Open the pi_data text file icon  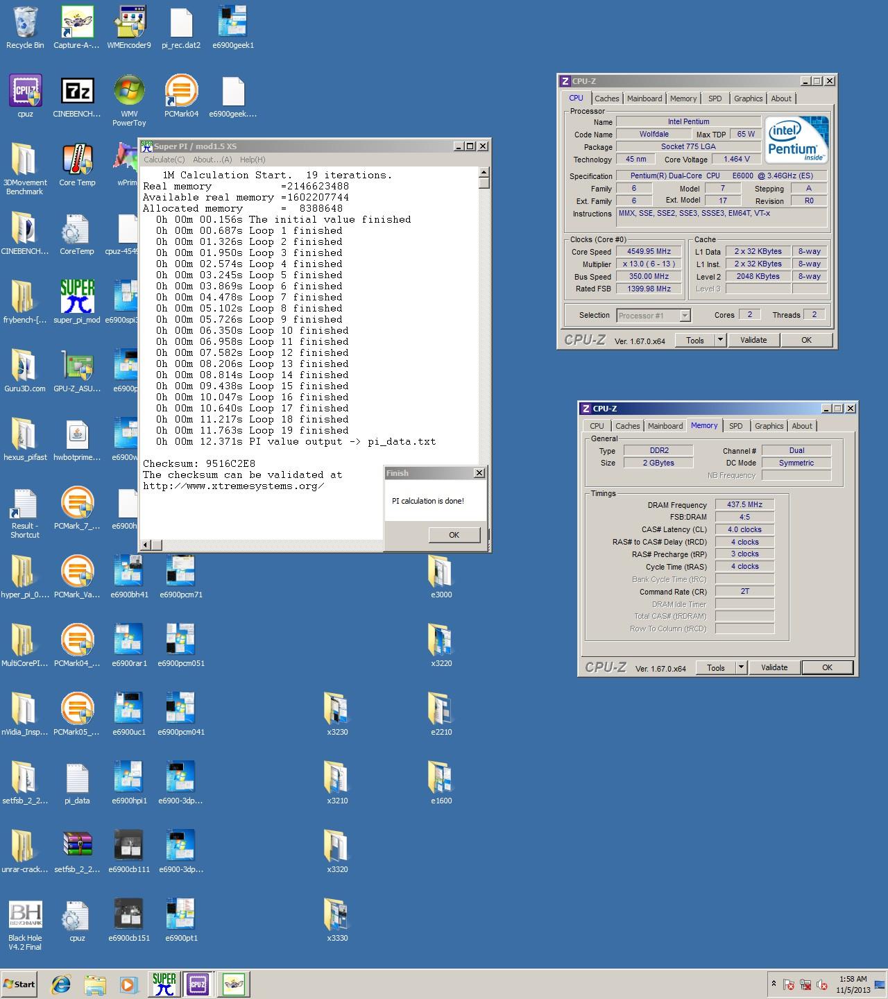(77, 783)
